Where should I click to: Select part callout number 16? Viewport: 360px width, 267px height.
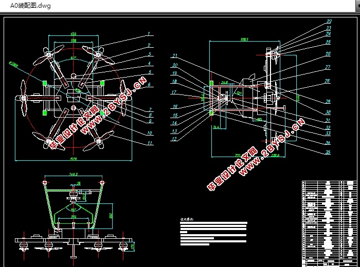[175, 106]
